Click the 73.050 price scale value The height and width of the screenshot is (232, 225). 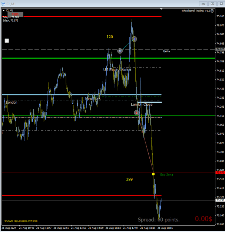click(x=220, y=225)
